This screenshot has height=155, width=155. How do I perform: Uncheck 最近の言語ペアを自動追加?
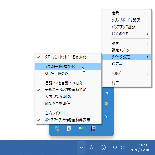tap(68, 90)
